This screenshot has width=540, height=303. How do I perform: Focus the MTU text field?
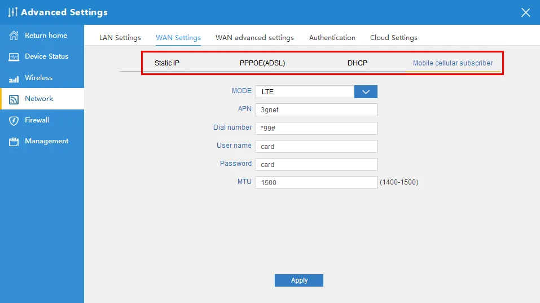point(316,183)
